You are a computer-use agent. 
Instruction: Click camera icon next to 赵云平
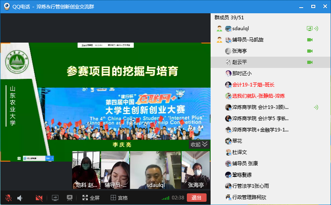[x=310, y=62]
